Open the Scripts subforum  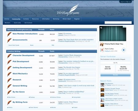pyautogui.click(x=75, y=108)
